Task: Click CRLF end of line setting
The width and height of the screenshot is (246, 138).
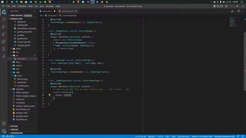Action: 168,136
